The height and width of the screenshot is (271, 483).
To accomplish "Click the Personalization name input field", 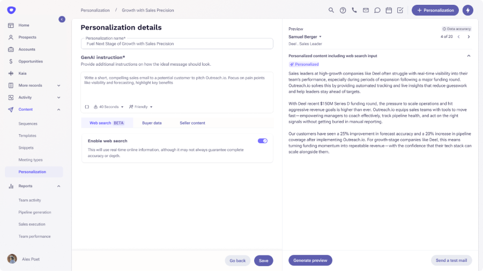I will [177, 44].
